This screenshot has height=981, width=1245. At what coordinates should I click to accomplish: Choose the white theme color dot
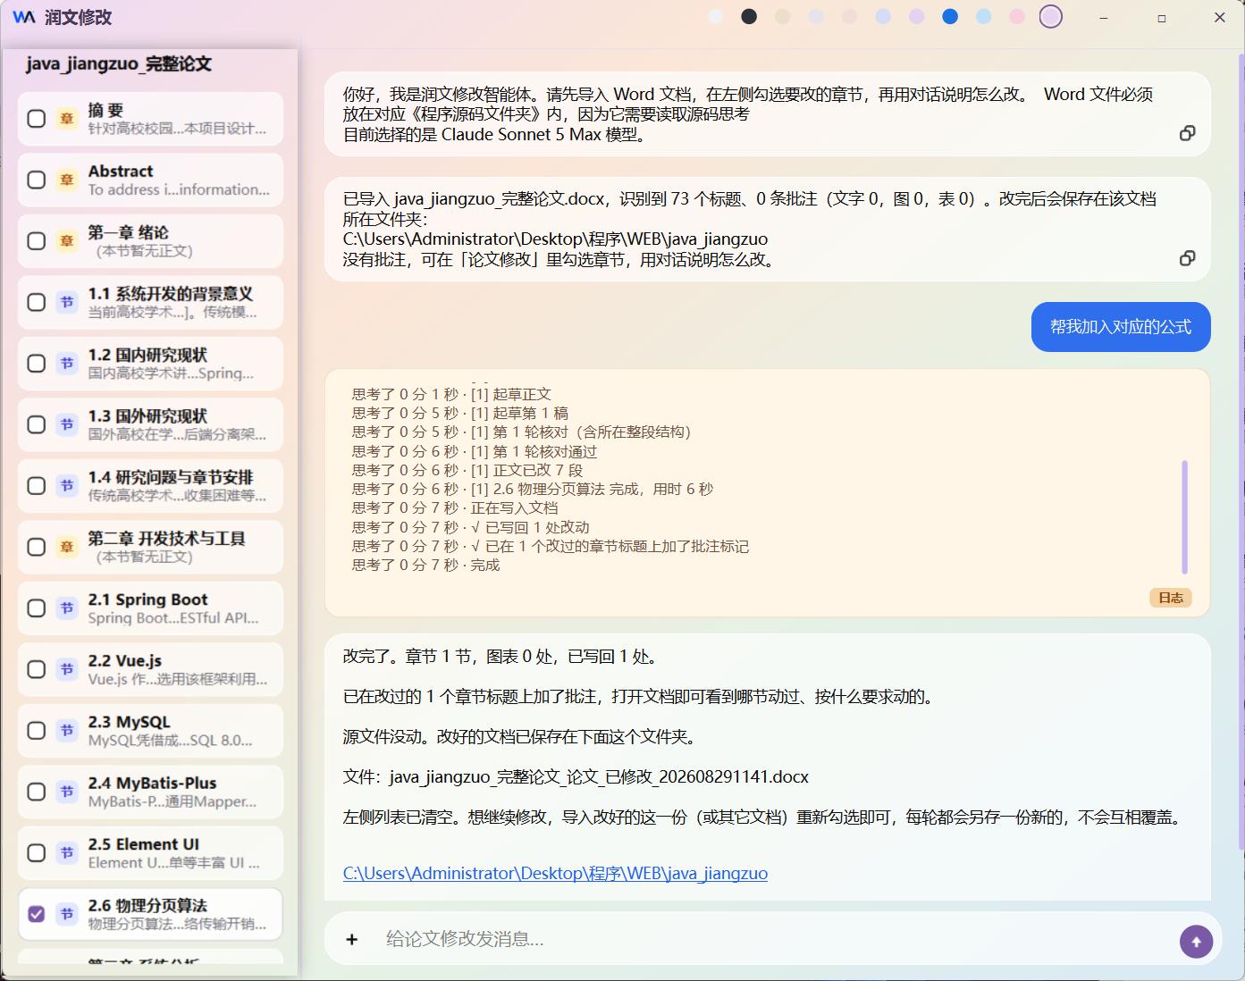[x=716, y=16]
